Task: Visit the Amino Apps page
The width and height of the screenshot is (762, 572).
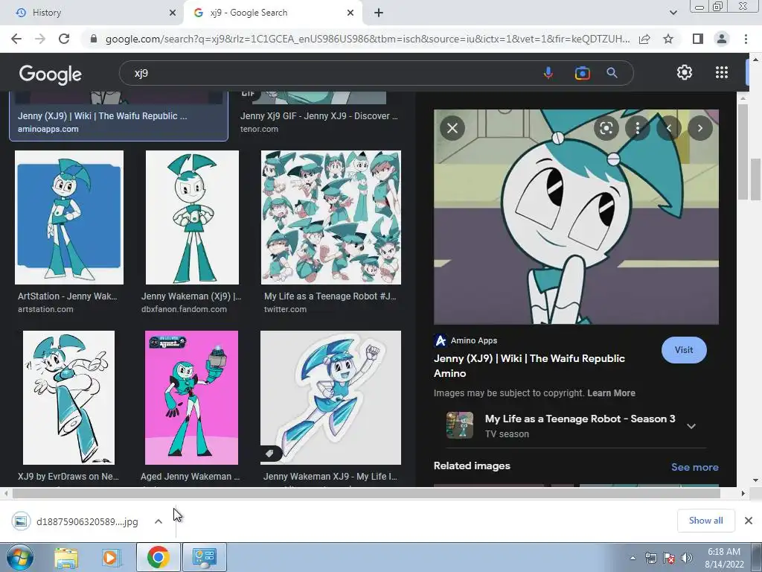Action: pos(684,350)
